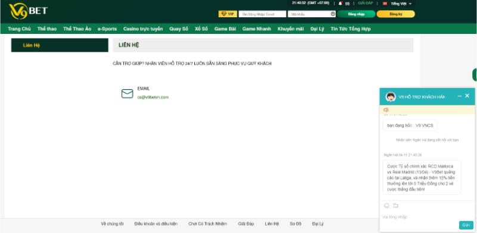The width and height of the screenshot is (477, 233).
Task: Click the V9BET logo
Action: [x=28, y=11]
